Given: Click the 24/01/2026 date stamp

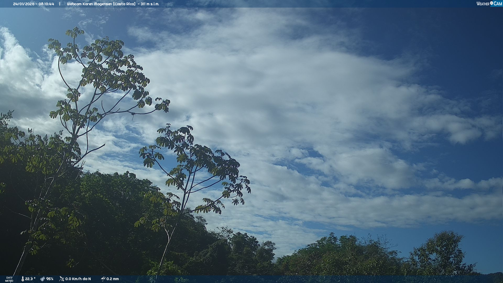Looking at the screenshot, I should click(x=24, y=4).
